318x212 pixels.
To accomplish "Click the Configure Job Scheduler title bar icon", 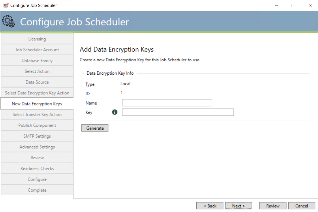I will coord(5,5).
